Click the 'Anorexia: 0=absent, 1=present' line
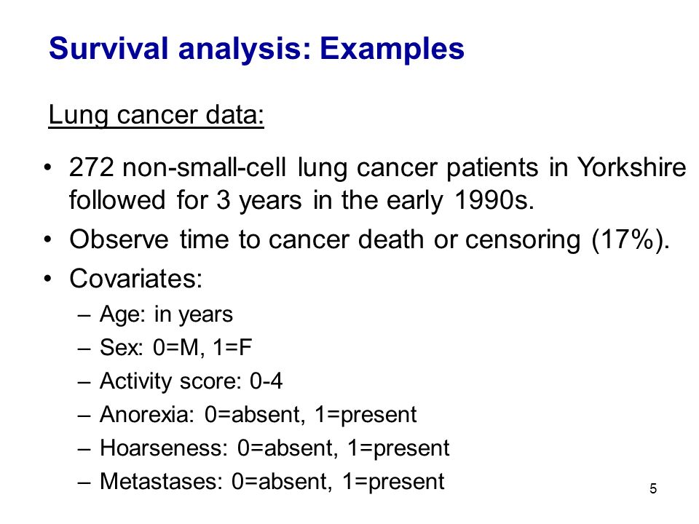This screenshot has width=699, height=524. (258, 415)
